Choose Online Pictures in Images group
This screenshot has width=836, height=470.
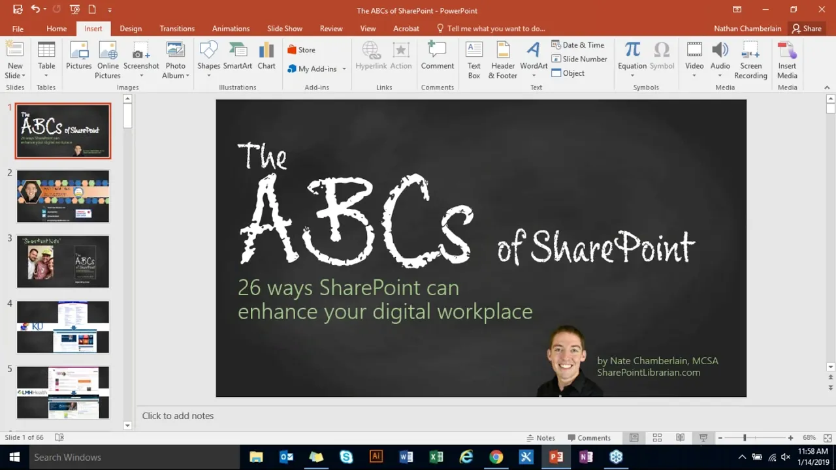coord(108,59)
